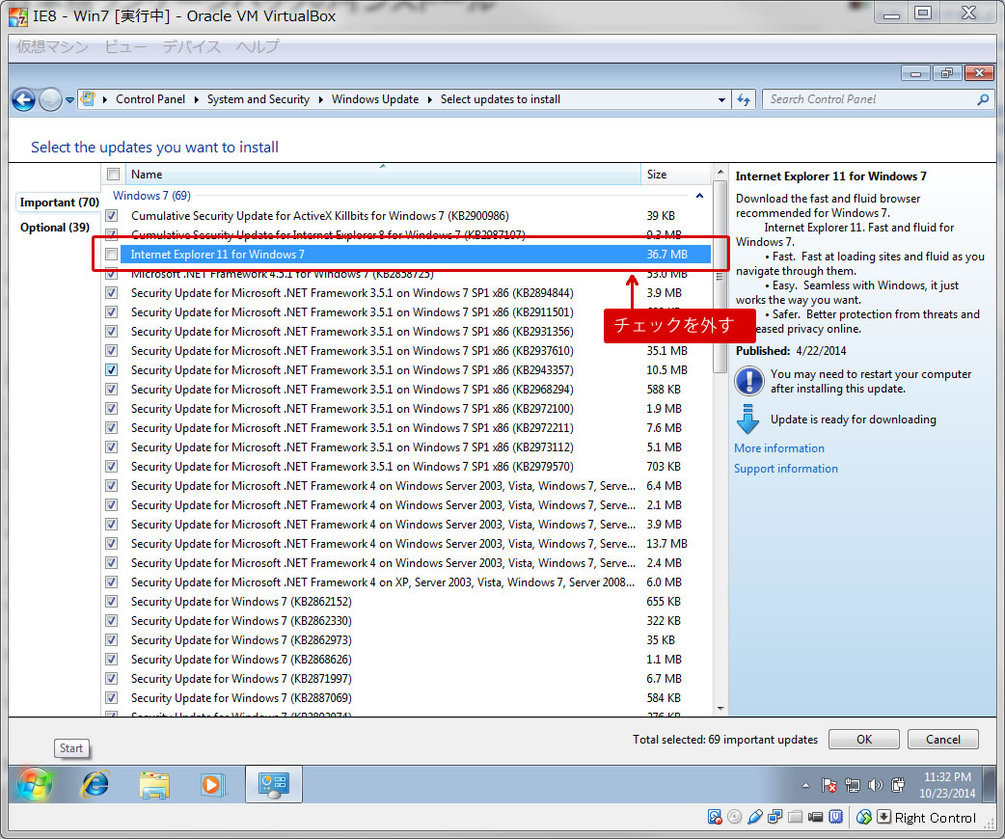This screenshot has height=839, width=1005.
Task: Click the keyboard capture arrow by Right Control
Action: click(x=883, y=817)
